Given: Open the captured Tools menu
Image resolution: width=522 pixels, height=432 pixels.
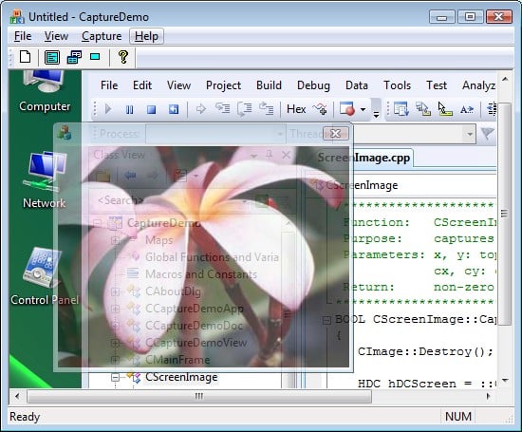Looking at the screenshot, I should [397, 85].
